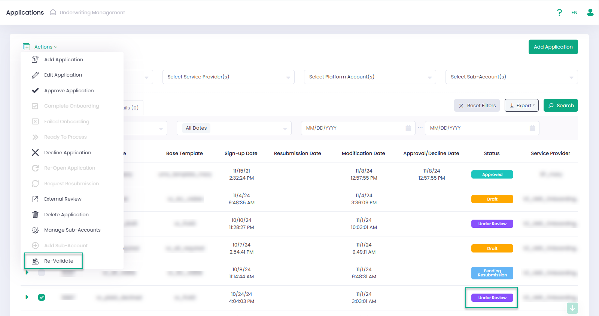Choose Re-Validate from the Actions menu
Image resolution: width=599 pixels, height=316 pixels.
(58, 261)
